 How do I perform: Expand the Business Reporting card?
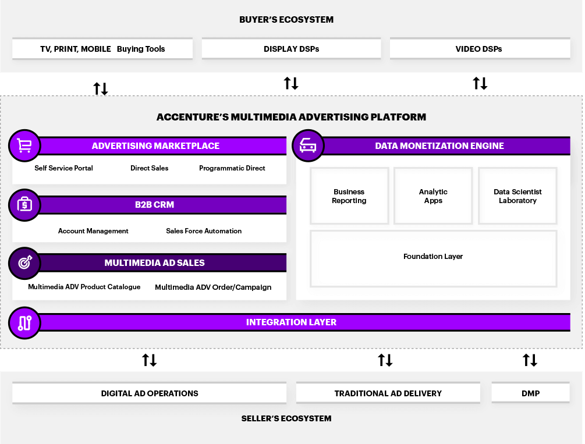coord(349,196)
